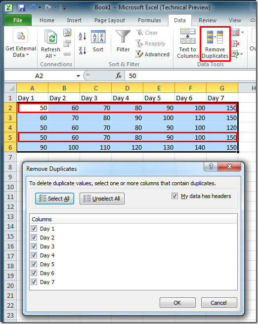This screenshot has height=324, width=258.
Task: Uncheck the Day 1 column checkbox
Action: [x=34, y=229]
